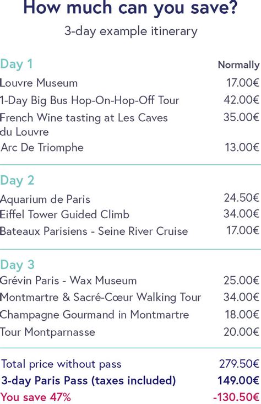Select Bateaux Parisiens Seine River Cruise
The height and width of the screenshot is (404, 261).
[x=94, y=231]
